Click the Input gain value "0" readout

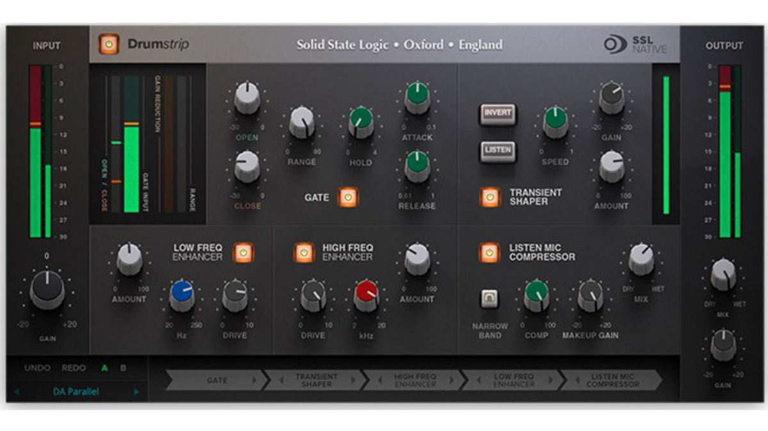[47, 256]
